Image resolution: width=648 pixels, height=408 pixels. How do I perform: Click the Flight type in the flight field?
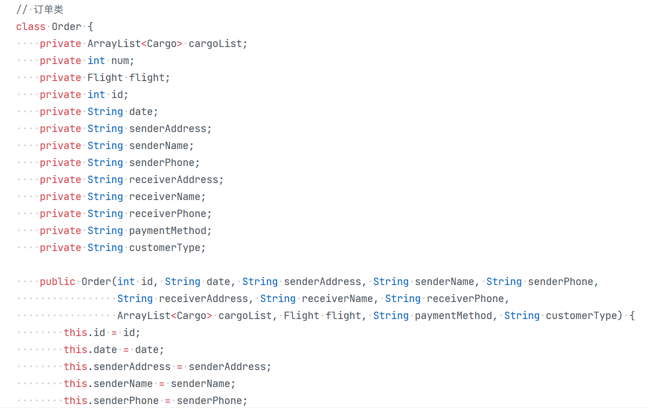105,78
